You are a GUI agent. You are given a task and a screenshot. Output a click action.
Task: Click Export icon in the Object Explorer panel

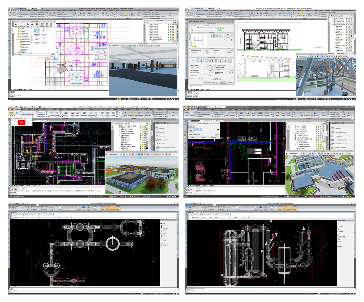click(28, 25)
